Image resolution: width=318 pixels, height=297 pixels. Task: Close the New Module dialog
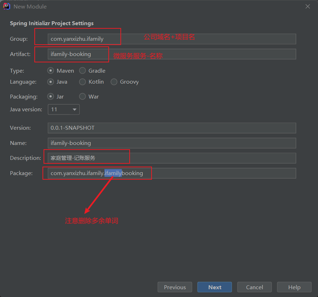[x=308, y=6]
